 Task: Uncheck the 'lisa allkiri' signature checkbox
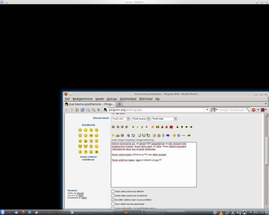point(113,200)
